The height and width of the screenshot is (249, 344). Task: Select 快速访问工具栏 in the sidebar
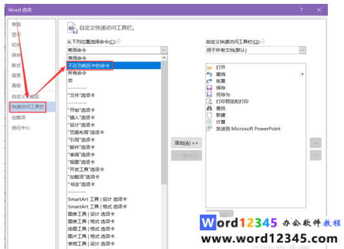(28, 107)
